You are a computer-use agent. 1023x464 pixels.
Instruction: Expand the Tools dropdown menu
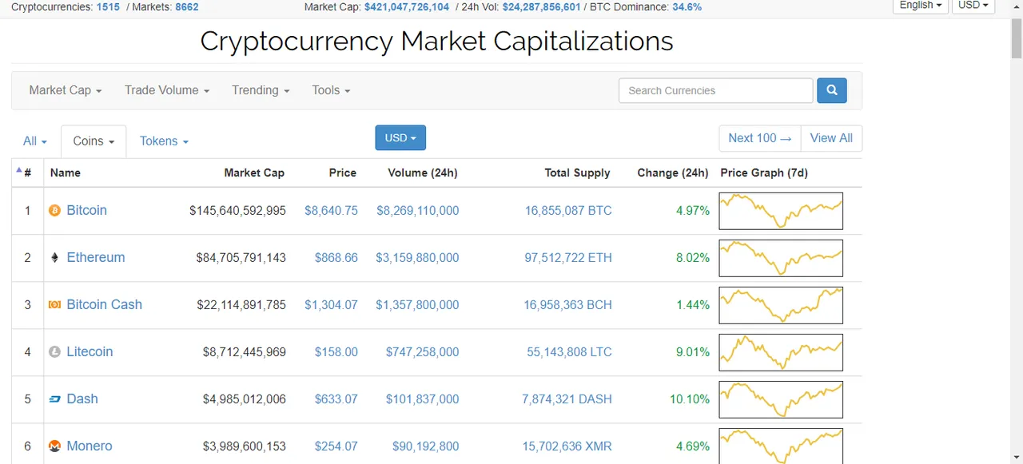[331, 90]
